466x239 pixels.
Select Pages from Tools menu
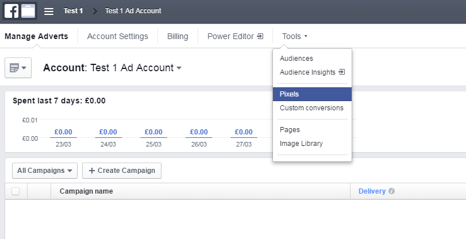tap(290, 130)
